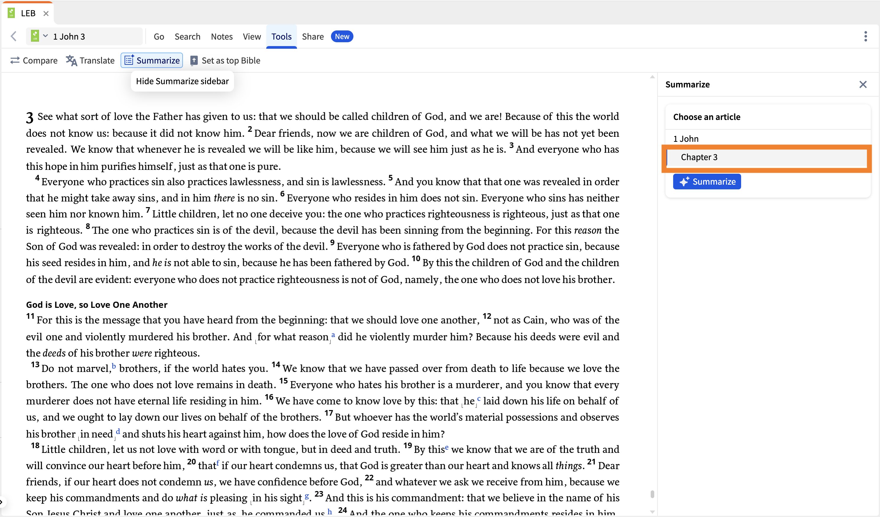This screenshot has width=880, height=517.
Task: Click the blue Summarize button in the sidebar
Action: pos(707,181)
